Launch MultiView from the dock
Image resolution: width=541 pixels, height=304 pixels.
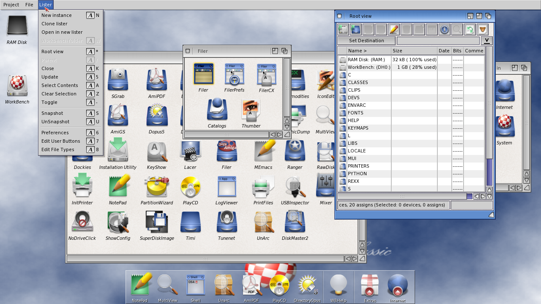pyautogui.click(x=167, y=288)
